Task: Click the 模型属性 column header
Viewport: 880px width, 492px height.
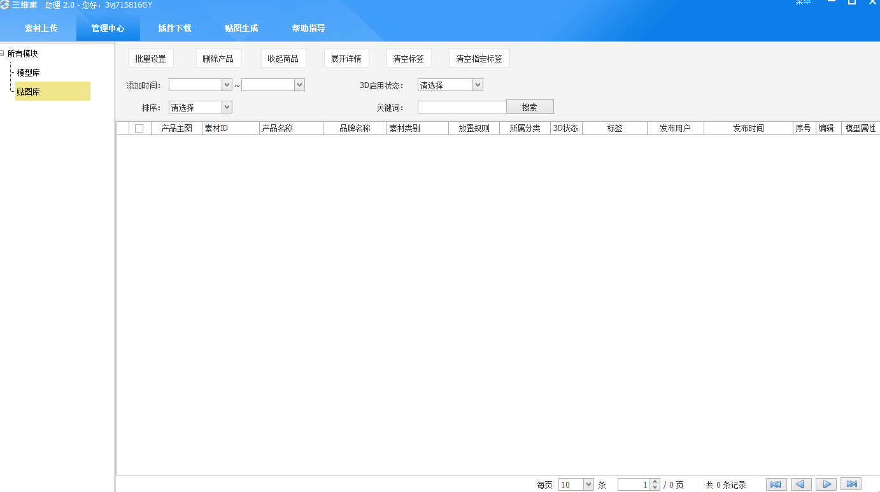Action: [861, 128]
